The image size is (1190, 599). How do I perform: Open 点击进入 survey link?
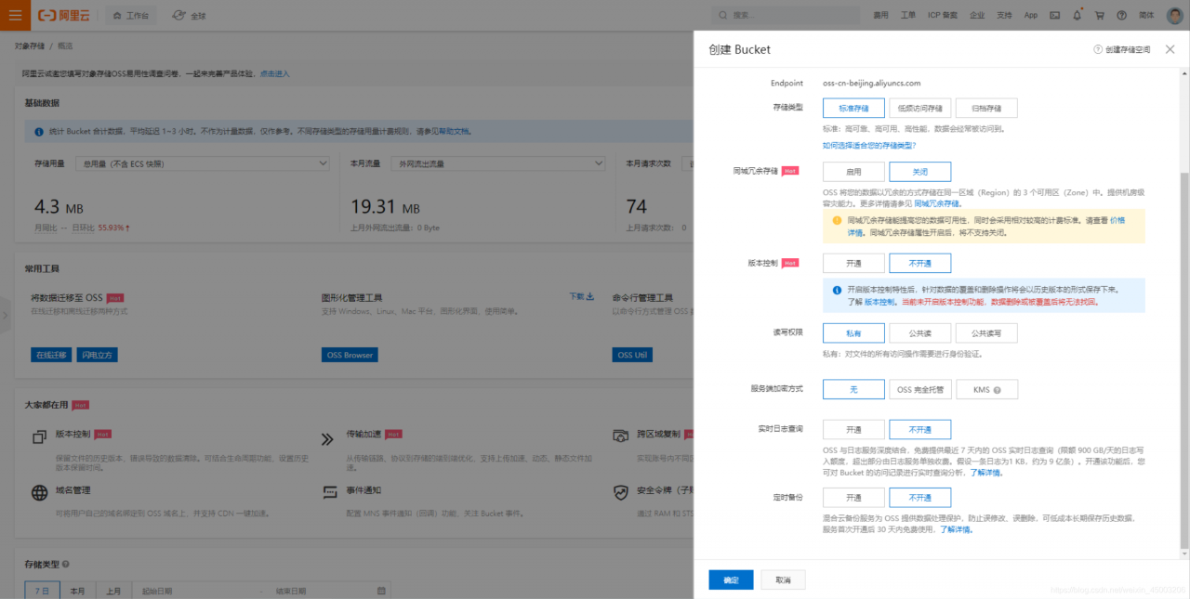274,73
